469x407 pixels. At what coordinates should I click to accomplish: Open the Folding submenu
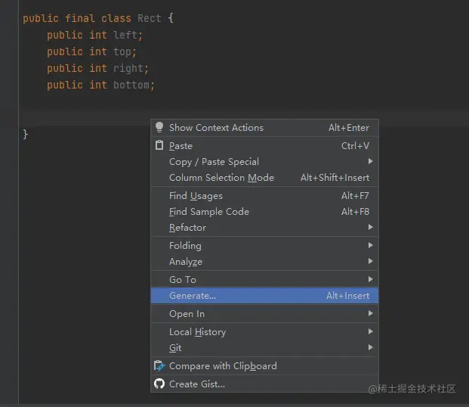pos(265,246)
